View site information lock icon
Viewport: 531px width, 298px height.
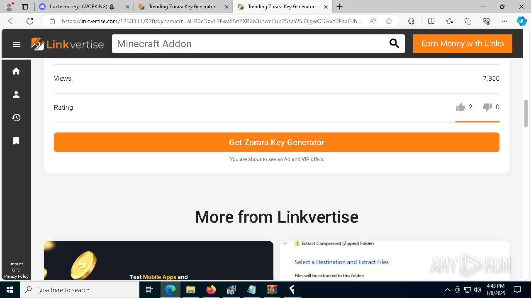tap(52, 21)
